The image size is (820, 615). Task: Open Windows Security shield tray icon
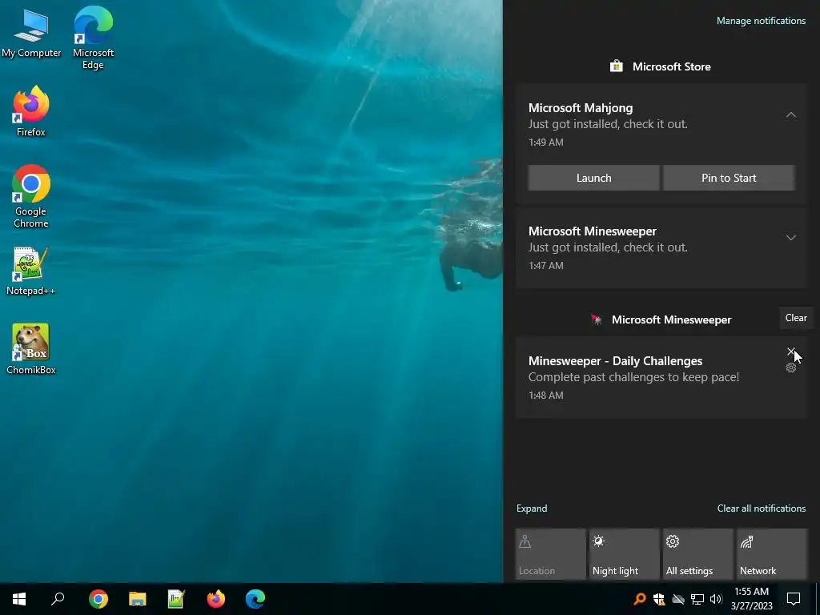[659, 599]
